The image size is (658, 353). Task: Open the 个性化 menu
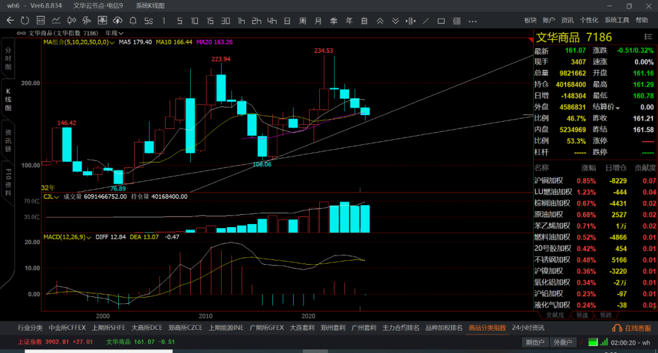click(589, 20)
